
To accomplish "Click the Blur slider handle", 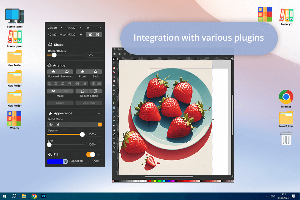I will tap(49, 145).
